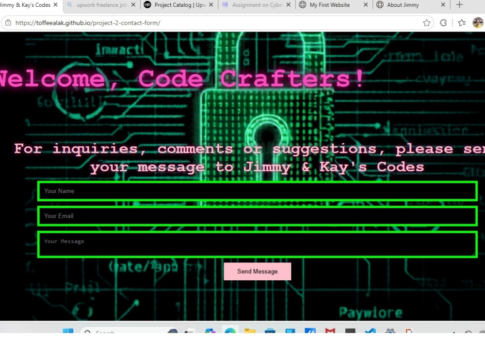Open Settings gear from the taskbar

click(390, 331)
